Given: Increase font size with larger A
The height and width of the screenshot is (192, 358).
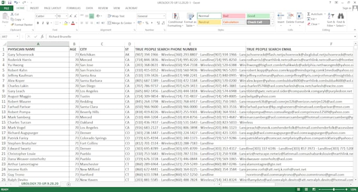Looking at the screenshot, I should point(71,16).
